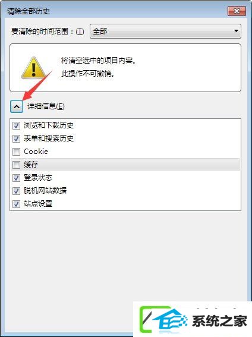Tick the 缓存 checkbox

click(x=16, y=165)
